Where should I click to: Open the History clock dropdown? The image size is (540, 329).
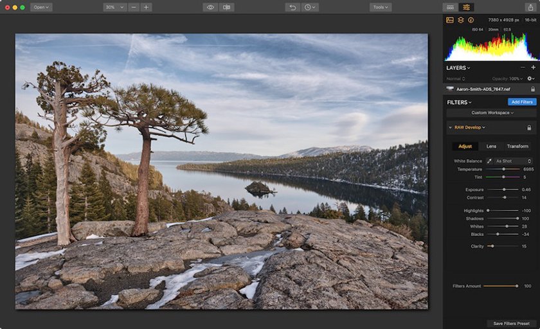click(310, 7)
